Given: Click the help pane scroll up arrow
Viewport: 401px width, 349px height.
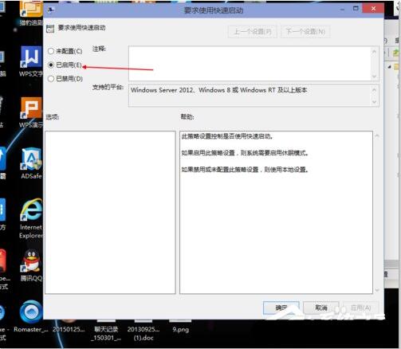Looking at the screenshot, I should 377,136.
